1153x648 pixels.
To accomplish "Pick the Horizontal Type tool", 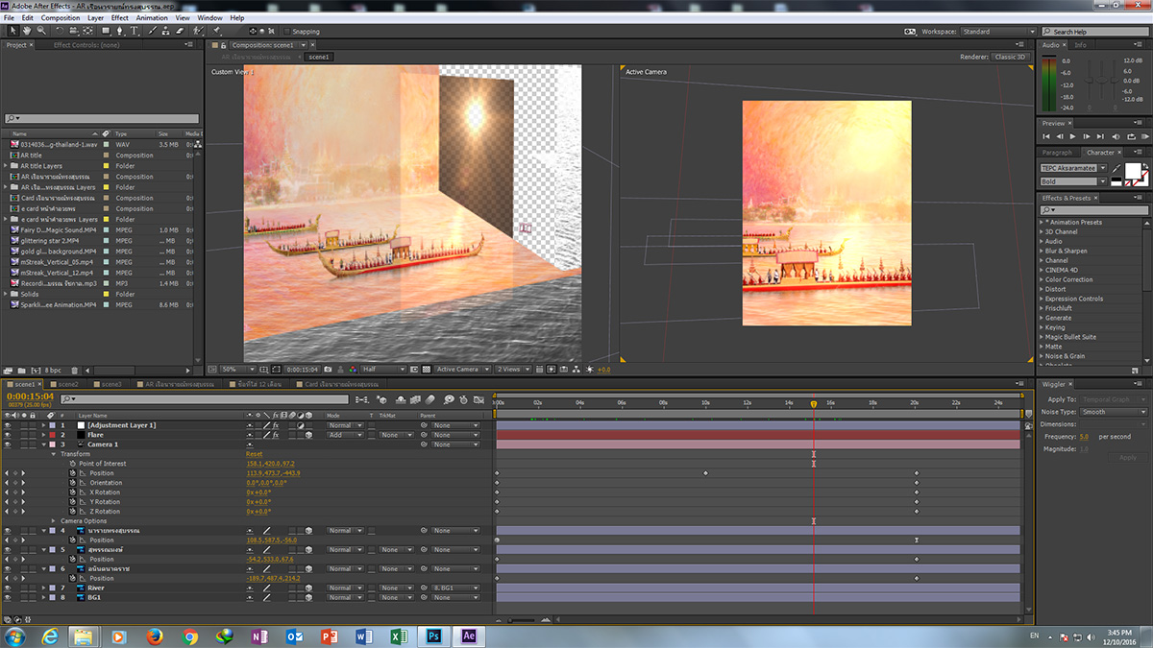I will (x=135, y=31).
